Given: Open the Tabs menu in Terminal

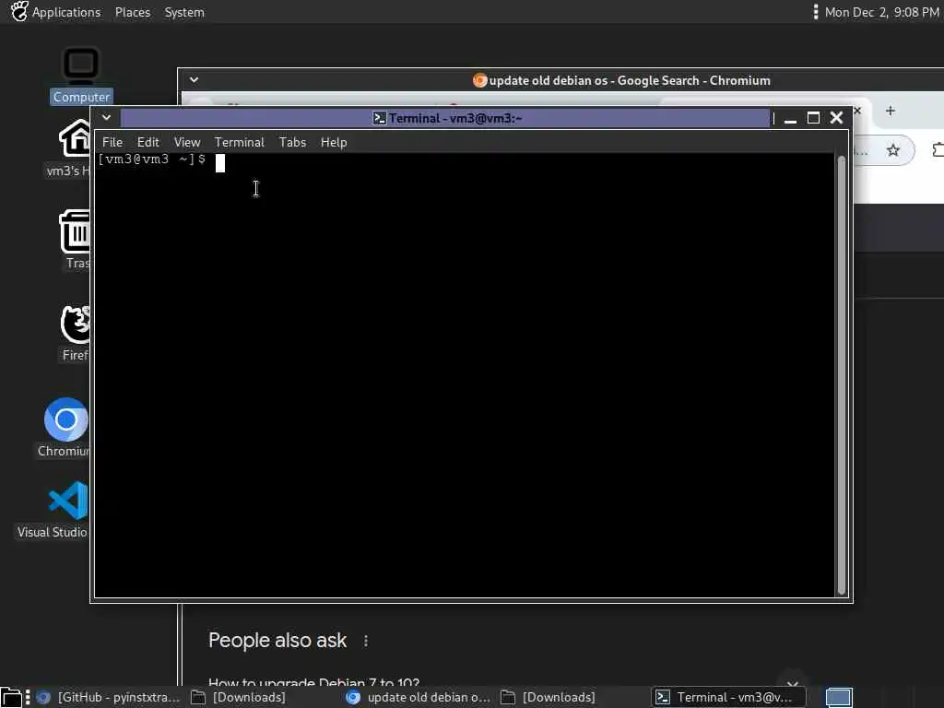Looking at the screenshot, I should coord(292,142).
